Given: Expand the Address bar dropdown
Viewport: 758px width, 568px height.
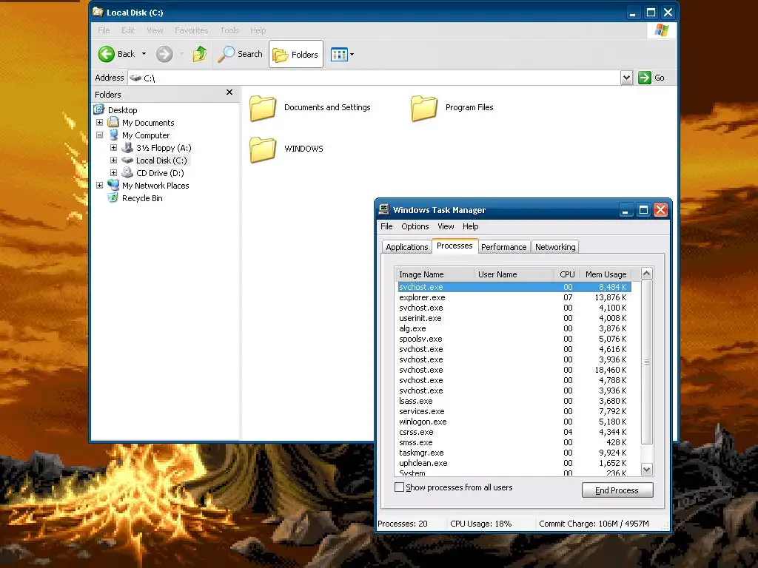Looking at the screenshot, I should click(x=626, y=78).
